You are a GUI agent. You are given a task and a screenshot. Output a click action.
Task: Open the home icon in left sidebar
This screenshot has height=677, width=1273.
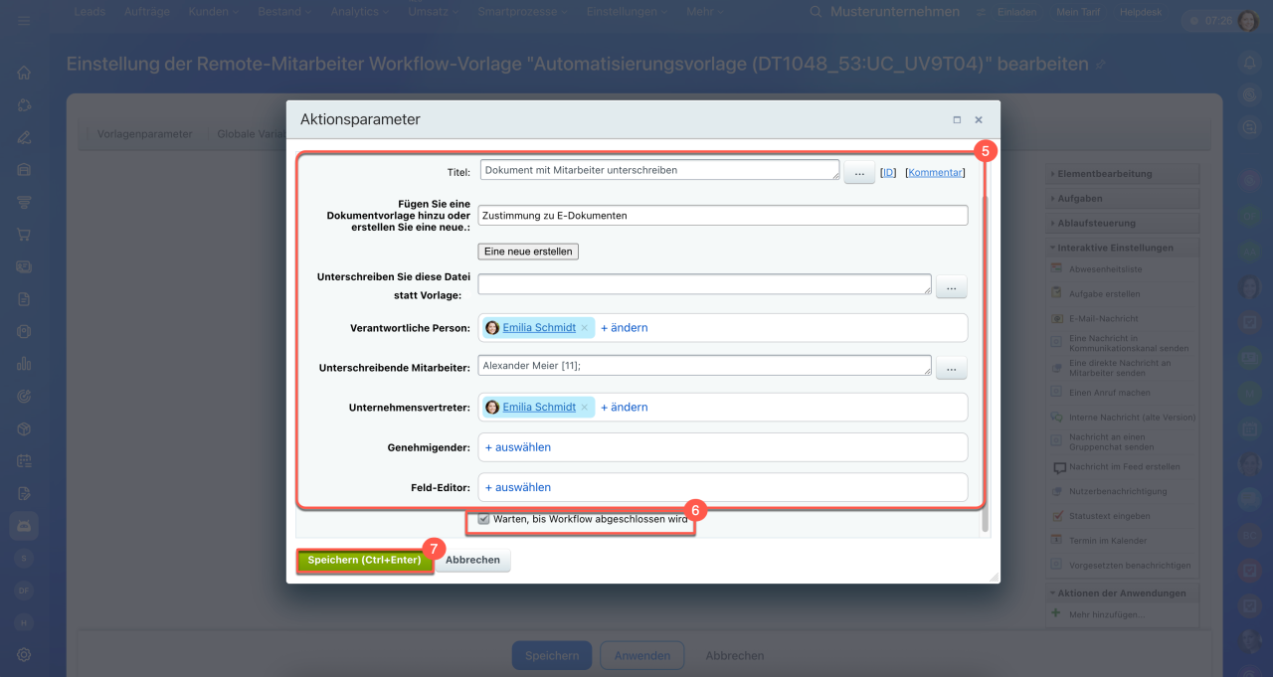coord(24,73)
